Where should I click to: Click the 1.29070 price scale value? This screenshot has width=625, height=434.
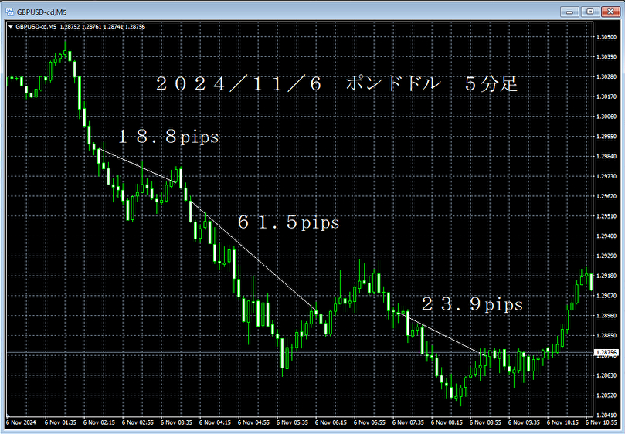tap(606, 296)
